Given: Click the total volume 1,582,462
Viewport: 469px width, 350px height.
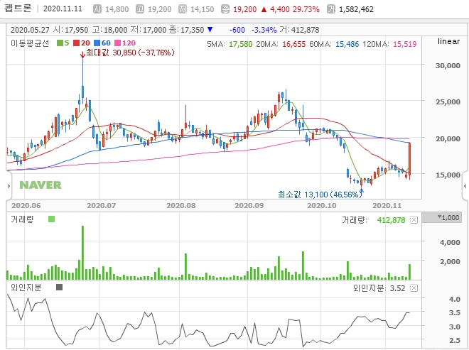Looking at the screenshot, I should (356, 9).
